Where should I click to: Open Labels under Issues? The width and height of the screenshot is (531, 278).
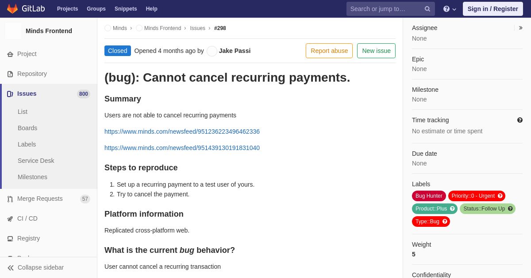(x=27, y=144)
